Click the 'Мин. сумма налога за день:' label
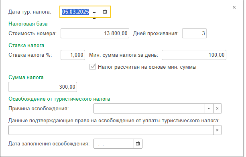Image resolution: width=246 pixels, height=157 pixels. click(124, 55)
